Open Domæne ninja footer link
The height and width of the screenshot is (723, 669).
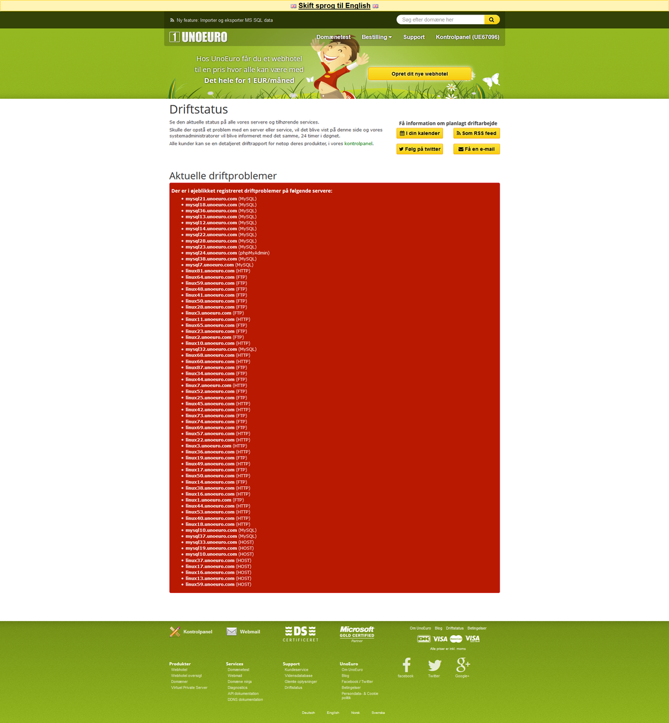(x=239, y=682)
